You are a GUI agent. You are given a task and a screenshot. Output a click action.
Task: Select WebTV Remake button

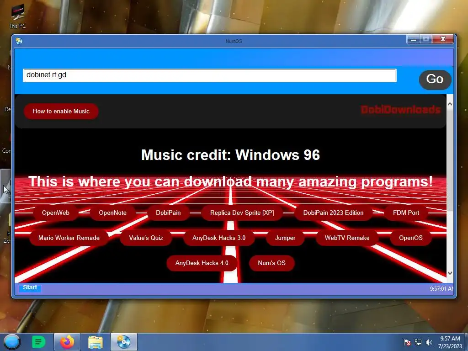pos(347,238)
